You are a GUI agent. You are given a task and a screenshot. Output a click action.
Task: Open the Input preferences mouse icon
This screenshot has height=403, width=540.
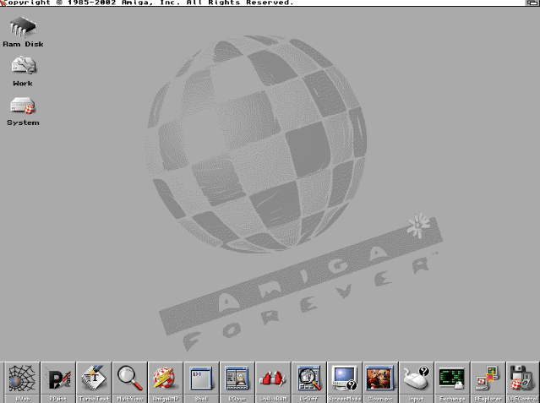pos(417,382)
